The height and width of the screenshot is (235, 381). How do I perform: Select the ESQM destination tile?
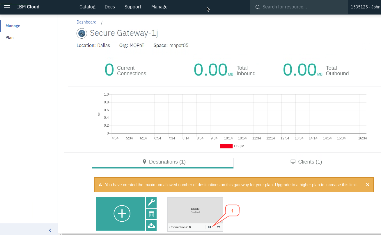[195, 210]
